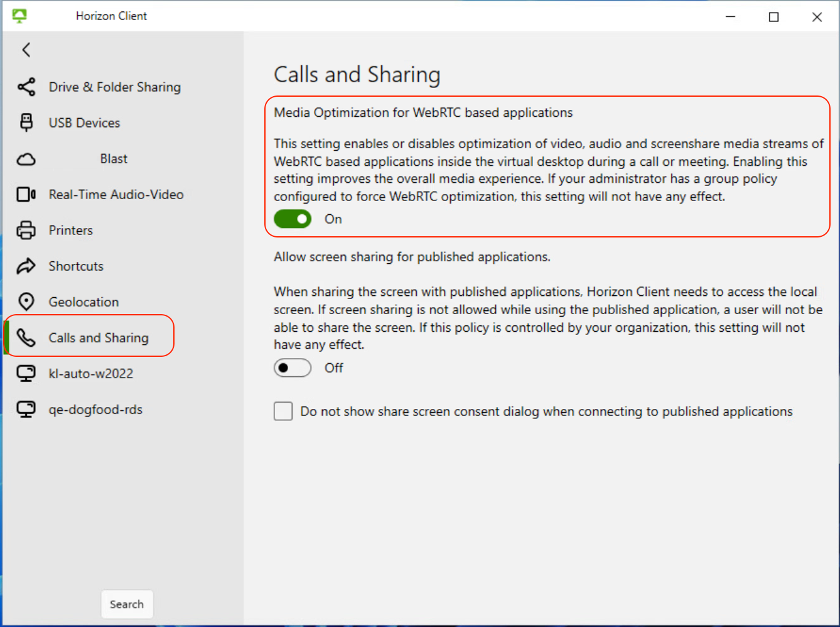Click the Blast cloud icon
This screenshot has width=840, height=627.
pyautogui.click(x=26, y=159)
